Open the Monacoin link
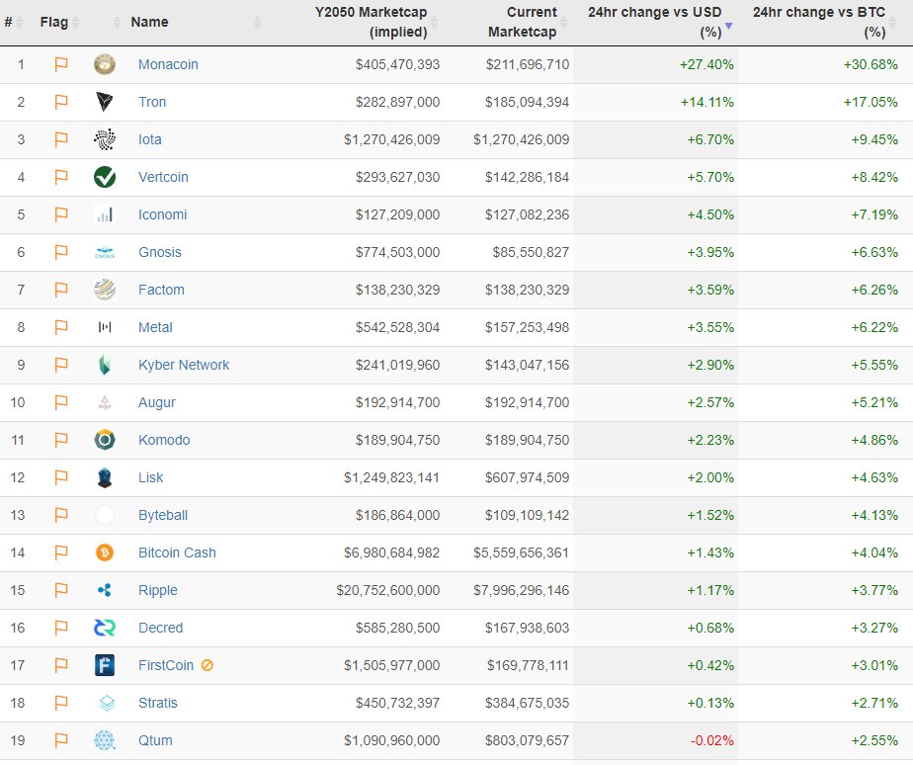 tap(168, 64)
